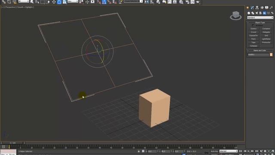Switch to the Create panel tab

(247, 8)
